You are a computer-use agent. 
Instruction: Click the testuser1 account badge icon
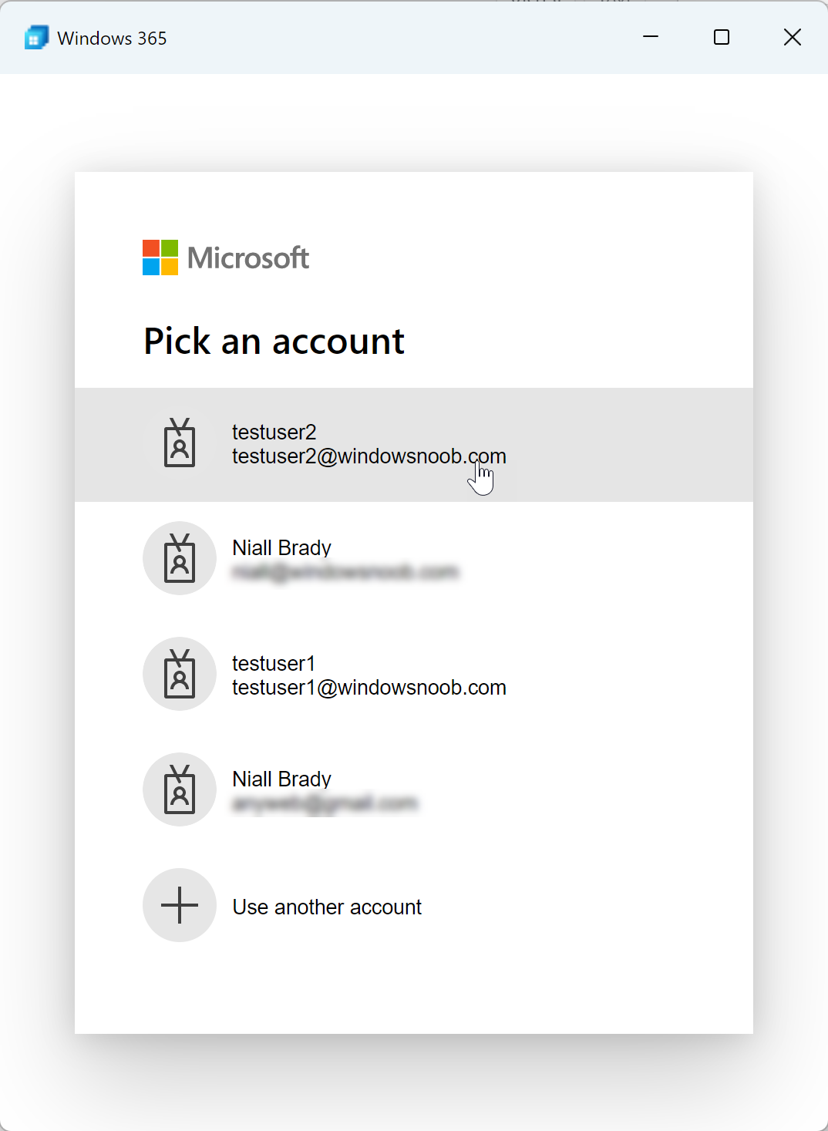point(180,674)
